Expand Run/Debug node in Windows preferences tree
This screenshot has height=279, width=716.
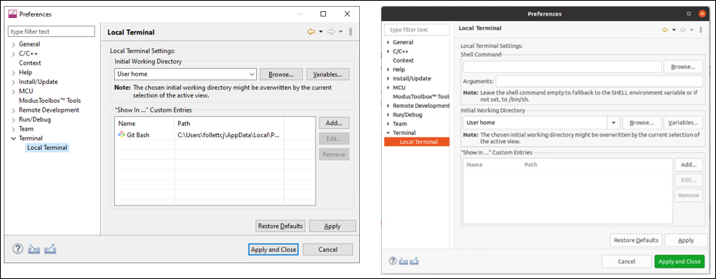[14, 119]
